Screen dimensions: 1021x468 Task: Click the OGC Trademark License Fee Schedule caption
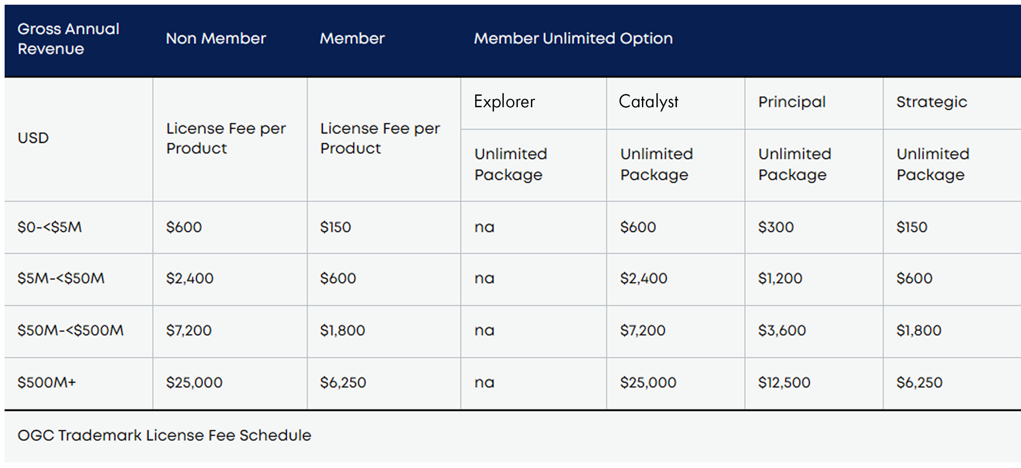tap(164, 436)
